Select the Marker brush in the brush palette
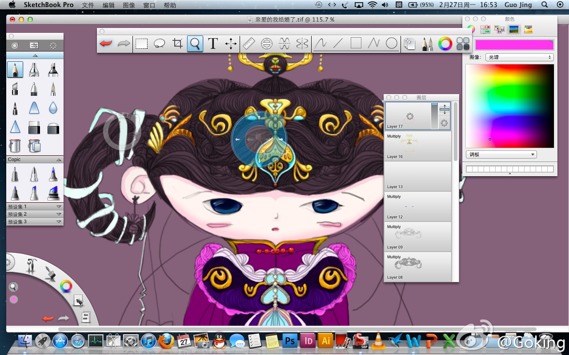The height and width of the screenshot is (355, 569). point(53,70)
